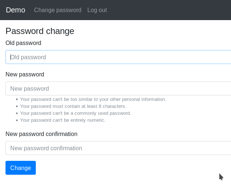
Task: Click the bullet before the 8 characters hint
Action: point(17,106)
